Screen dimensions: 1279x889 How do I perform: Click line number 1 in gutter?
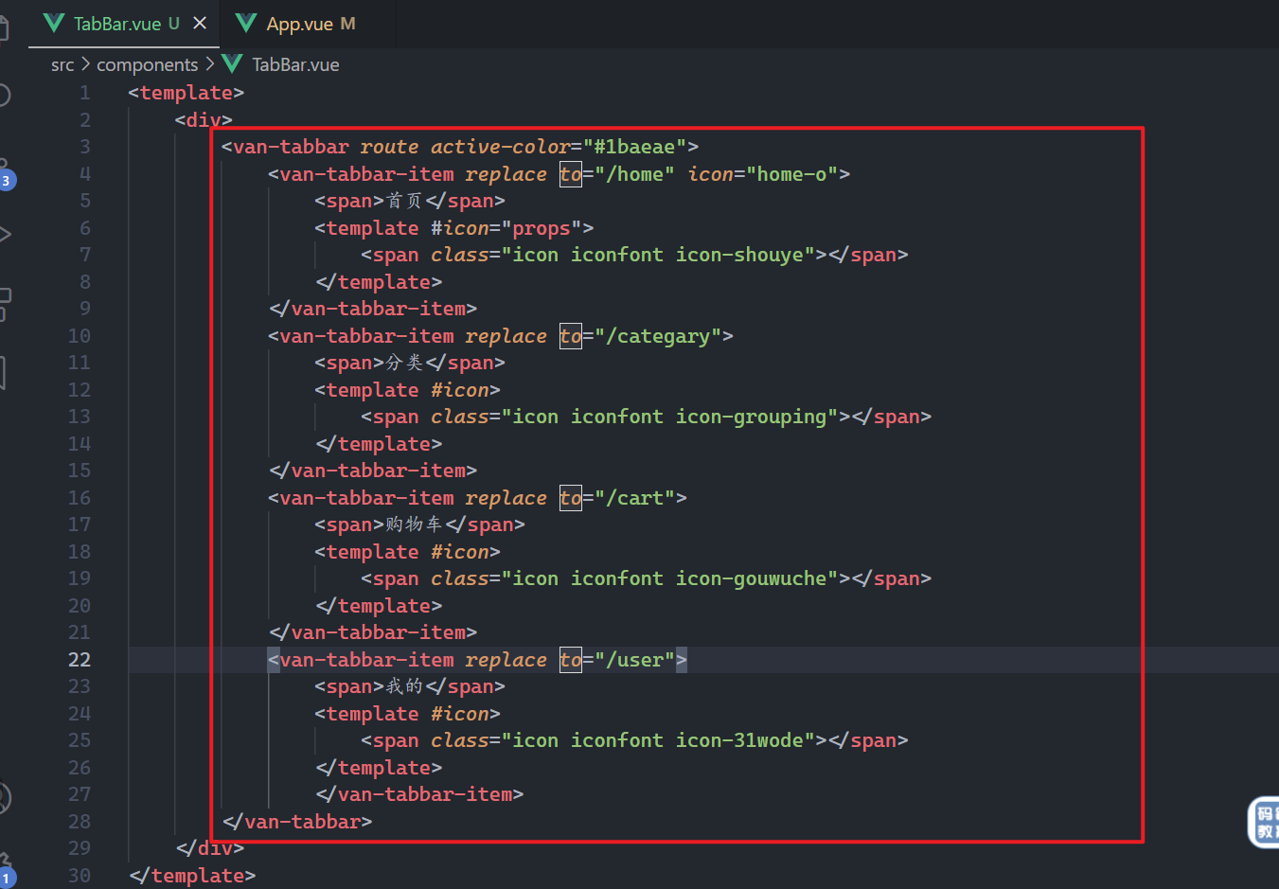[x=84, y=93]
